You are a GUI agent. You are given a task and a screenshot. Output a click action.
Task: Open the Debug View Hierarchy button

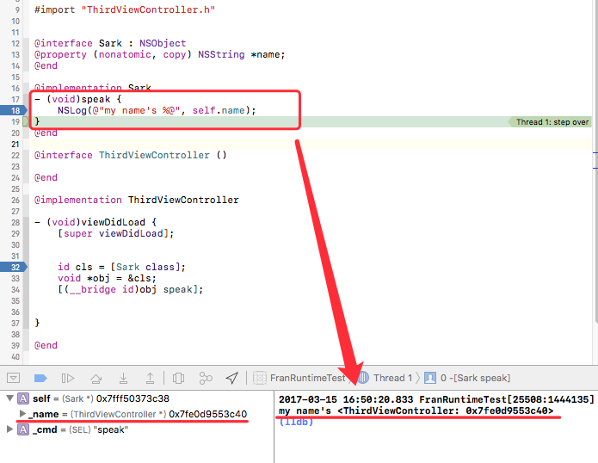coord(178,378)
